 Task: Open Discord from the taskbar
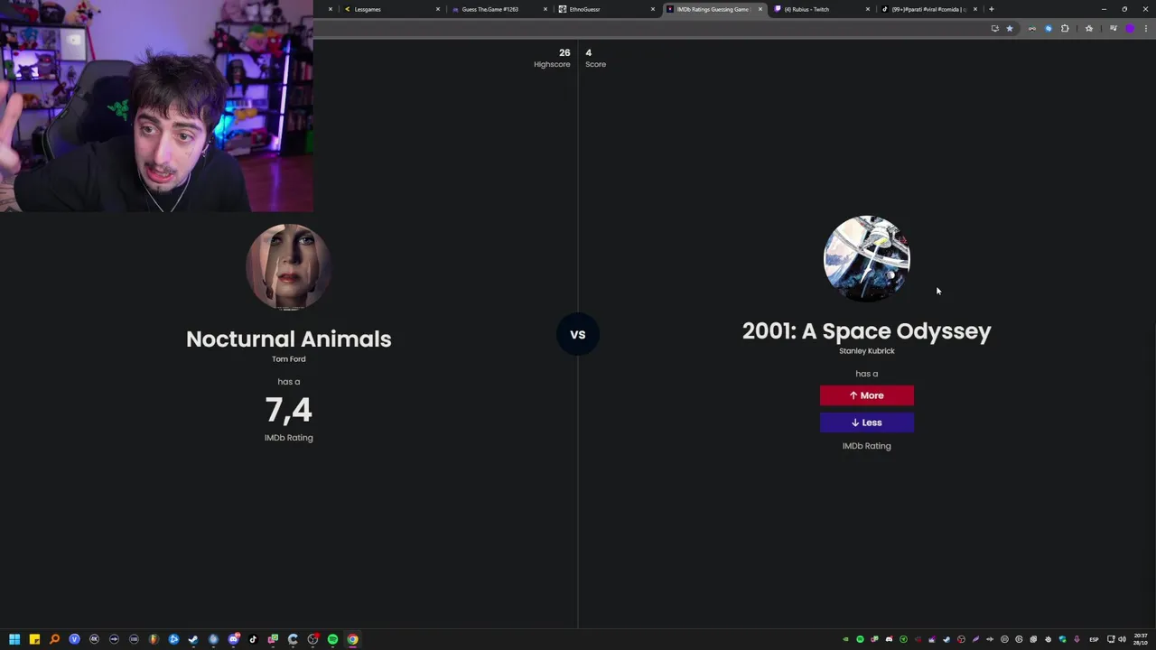coord(234,639)
